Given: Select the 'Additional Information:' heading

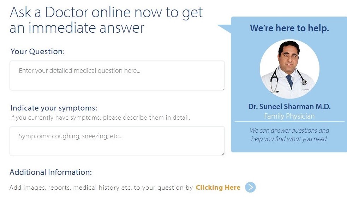Looking at the screenshot, I should coord(50,172).
